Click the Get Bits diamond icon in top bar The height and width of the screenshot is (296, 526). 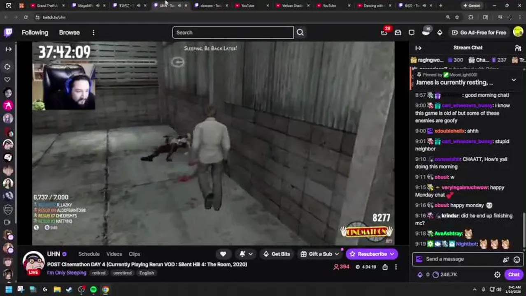[440, 32]
